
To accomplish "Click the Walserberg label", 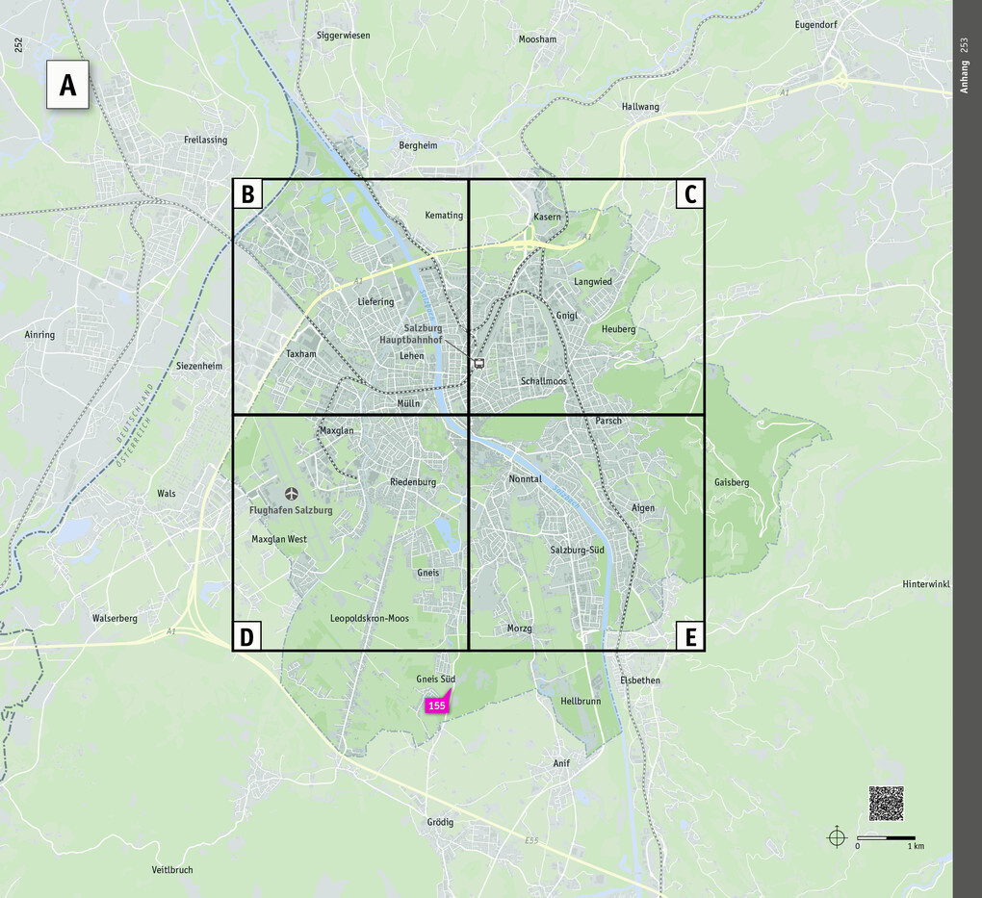I will [115, 618].
